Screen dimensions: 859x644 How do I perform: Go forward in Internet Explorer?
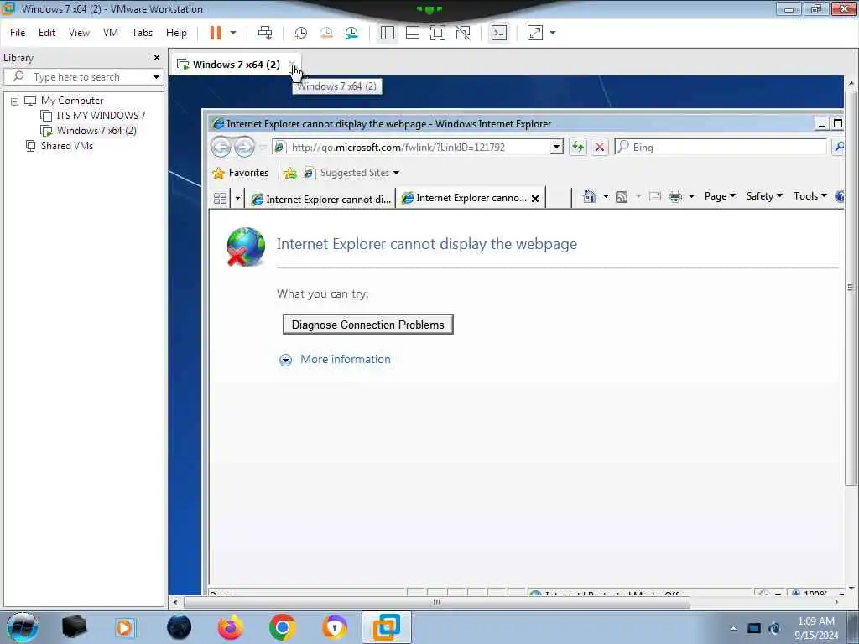(x=244, y=147)
